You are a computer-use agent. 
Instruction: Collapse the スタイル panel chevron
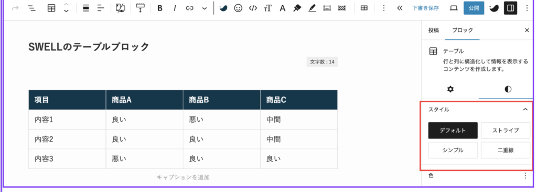coord(525,109)
